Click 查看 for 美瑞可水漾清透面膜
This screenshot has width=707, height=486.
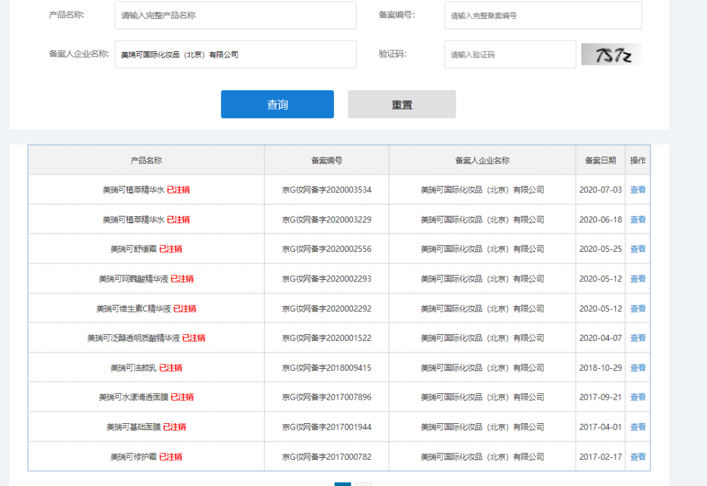point(638,397)
